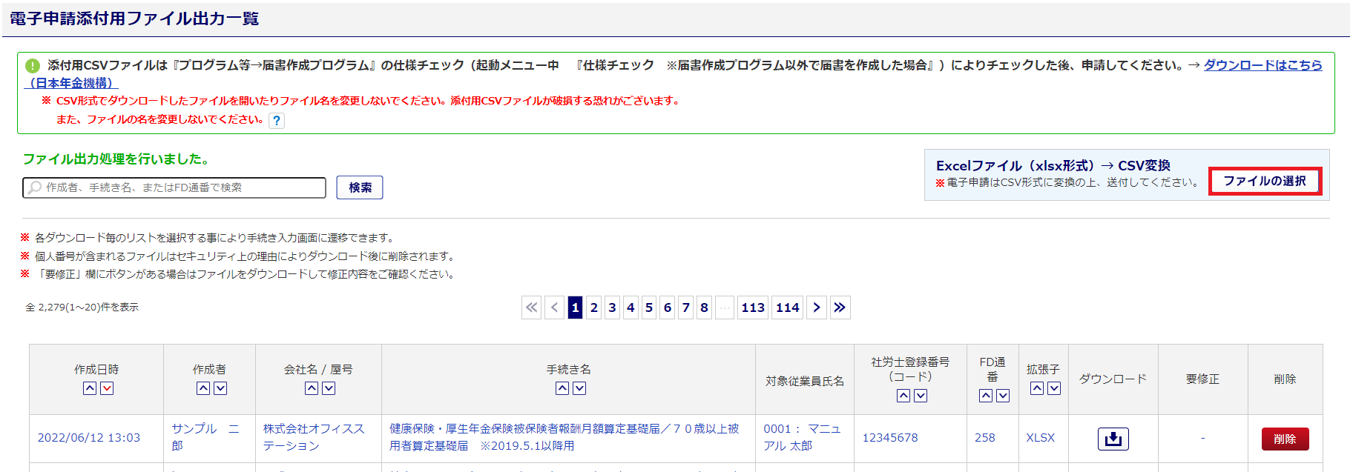Click the 要修正 column header

point(1202,379)
